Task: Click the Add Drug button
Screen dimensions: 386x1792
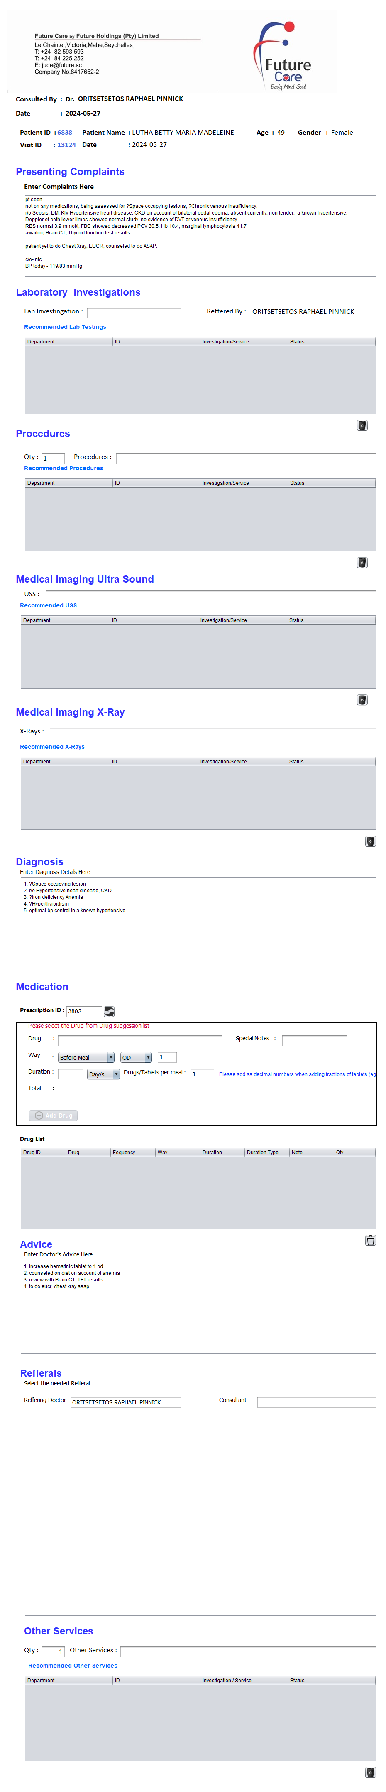Action: coord(54,1115)
